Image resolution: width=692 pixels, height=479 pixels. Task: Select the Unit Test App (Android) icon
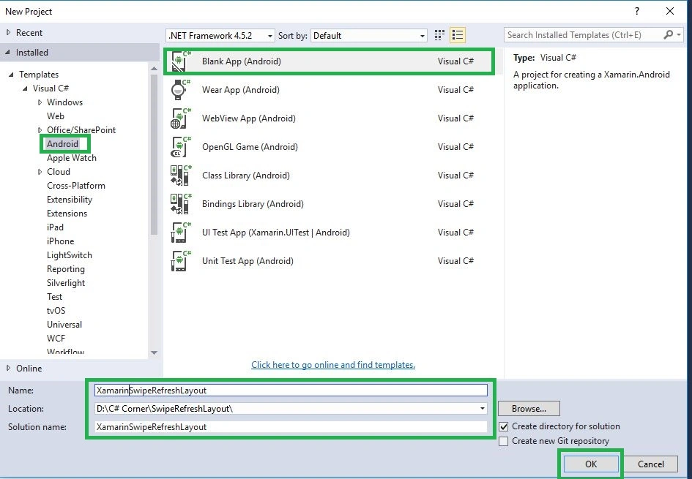[180, 261]
